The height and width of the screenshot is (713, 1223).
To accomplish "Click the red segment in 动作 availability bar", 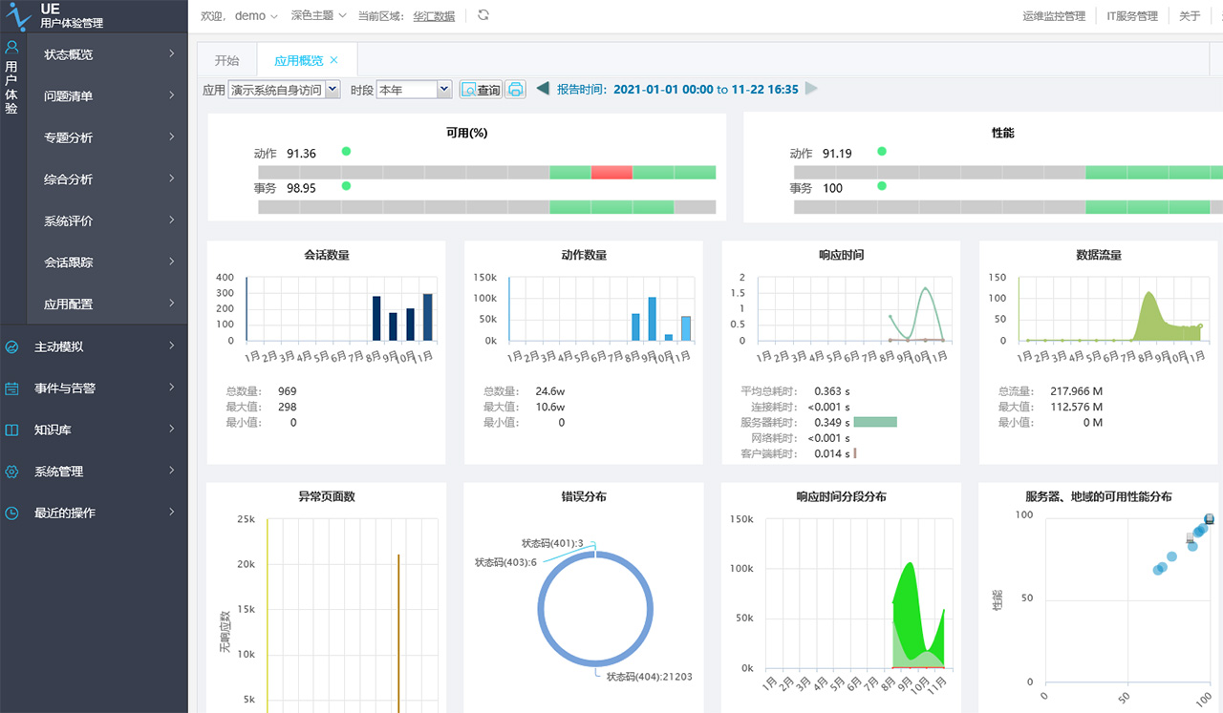I will [611, 173].
